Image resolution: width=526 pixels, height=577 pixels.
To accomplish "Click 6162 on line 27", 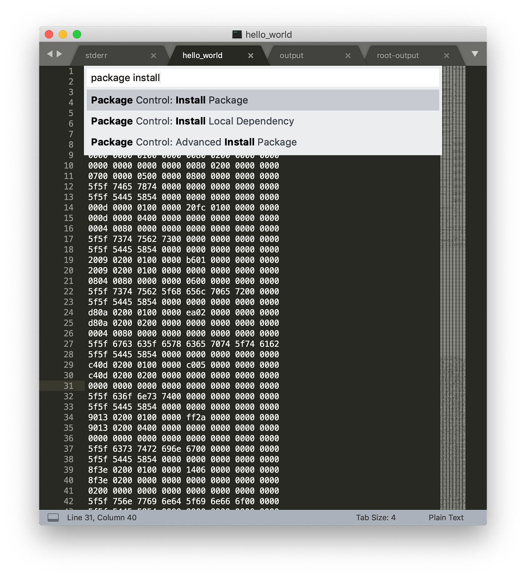I will [x=269, y=344].
